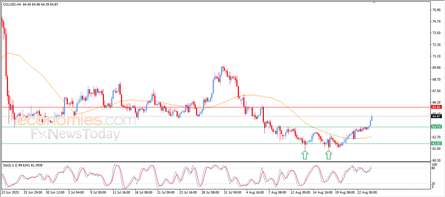Click the 72.30 price axis label

[437, 44]
